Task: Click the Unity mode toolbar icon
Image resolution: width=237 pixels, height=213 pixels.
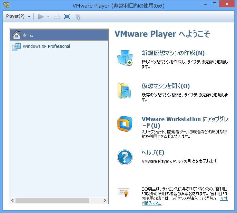Action: tap(77, 17)
